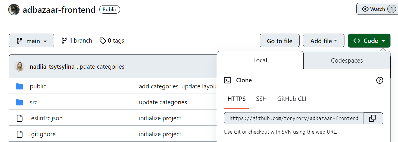The image size is (398, 142).
Task: Click the repository owner avatar
Action: [14, 10]
